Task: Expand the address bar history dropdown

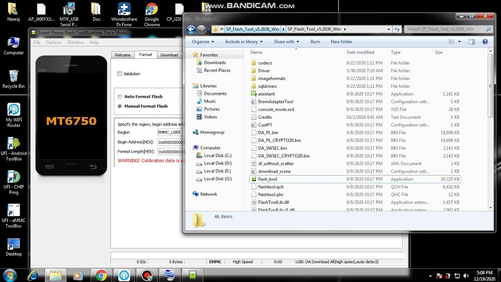Action: click(389, 29)
